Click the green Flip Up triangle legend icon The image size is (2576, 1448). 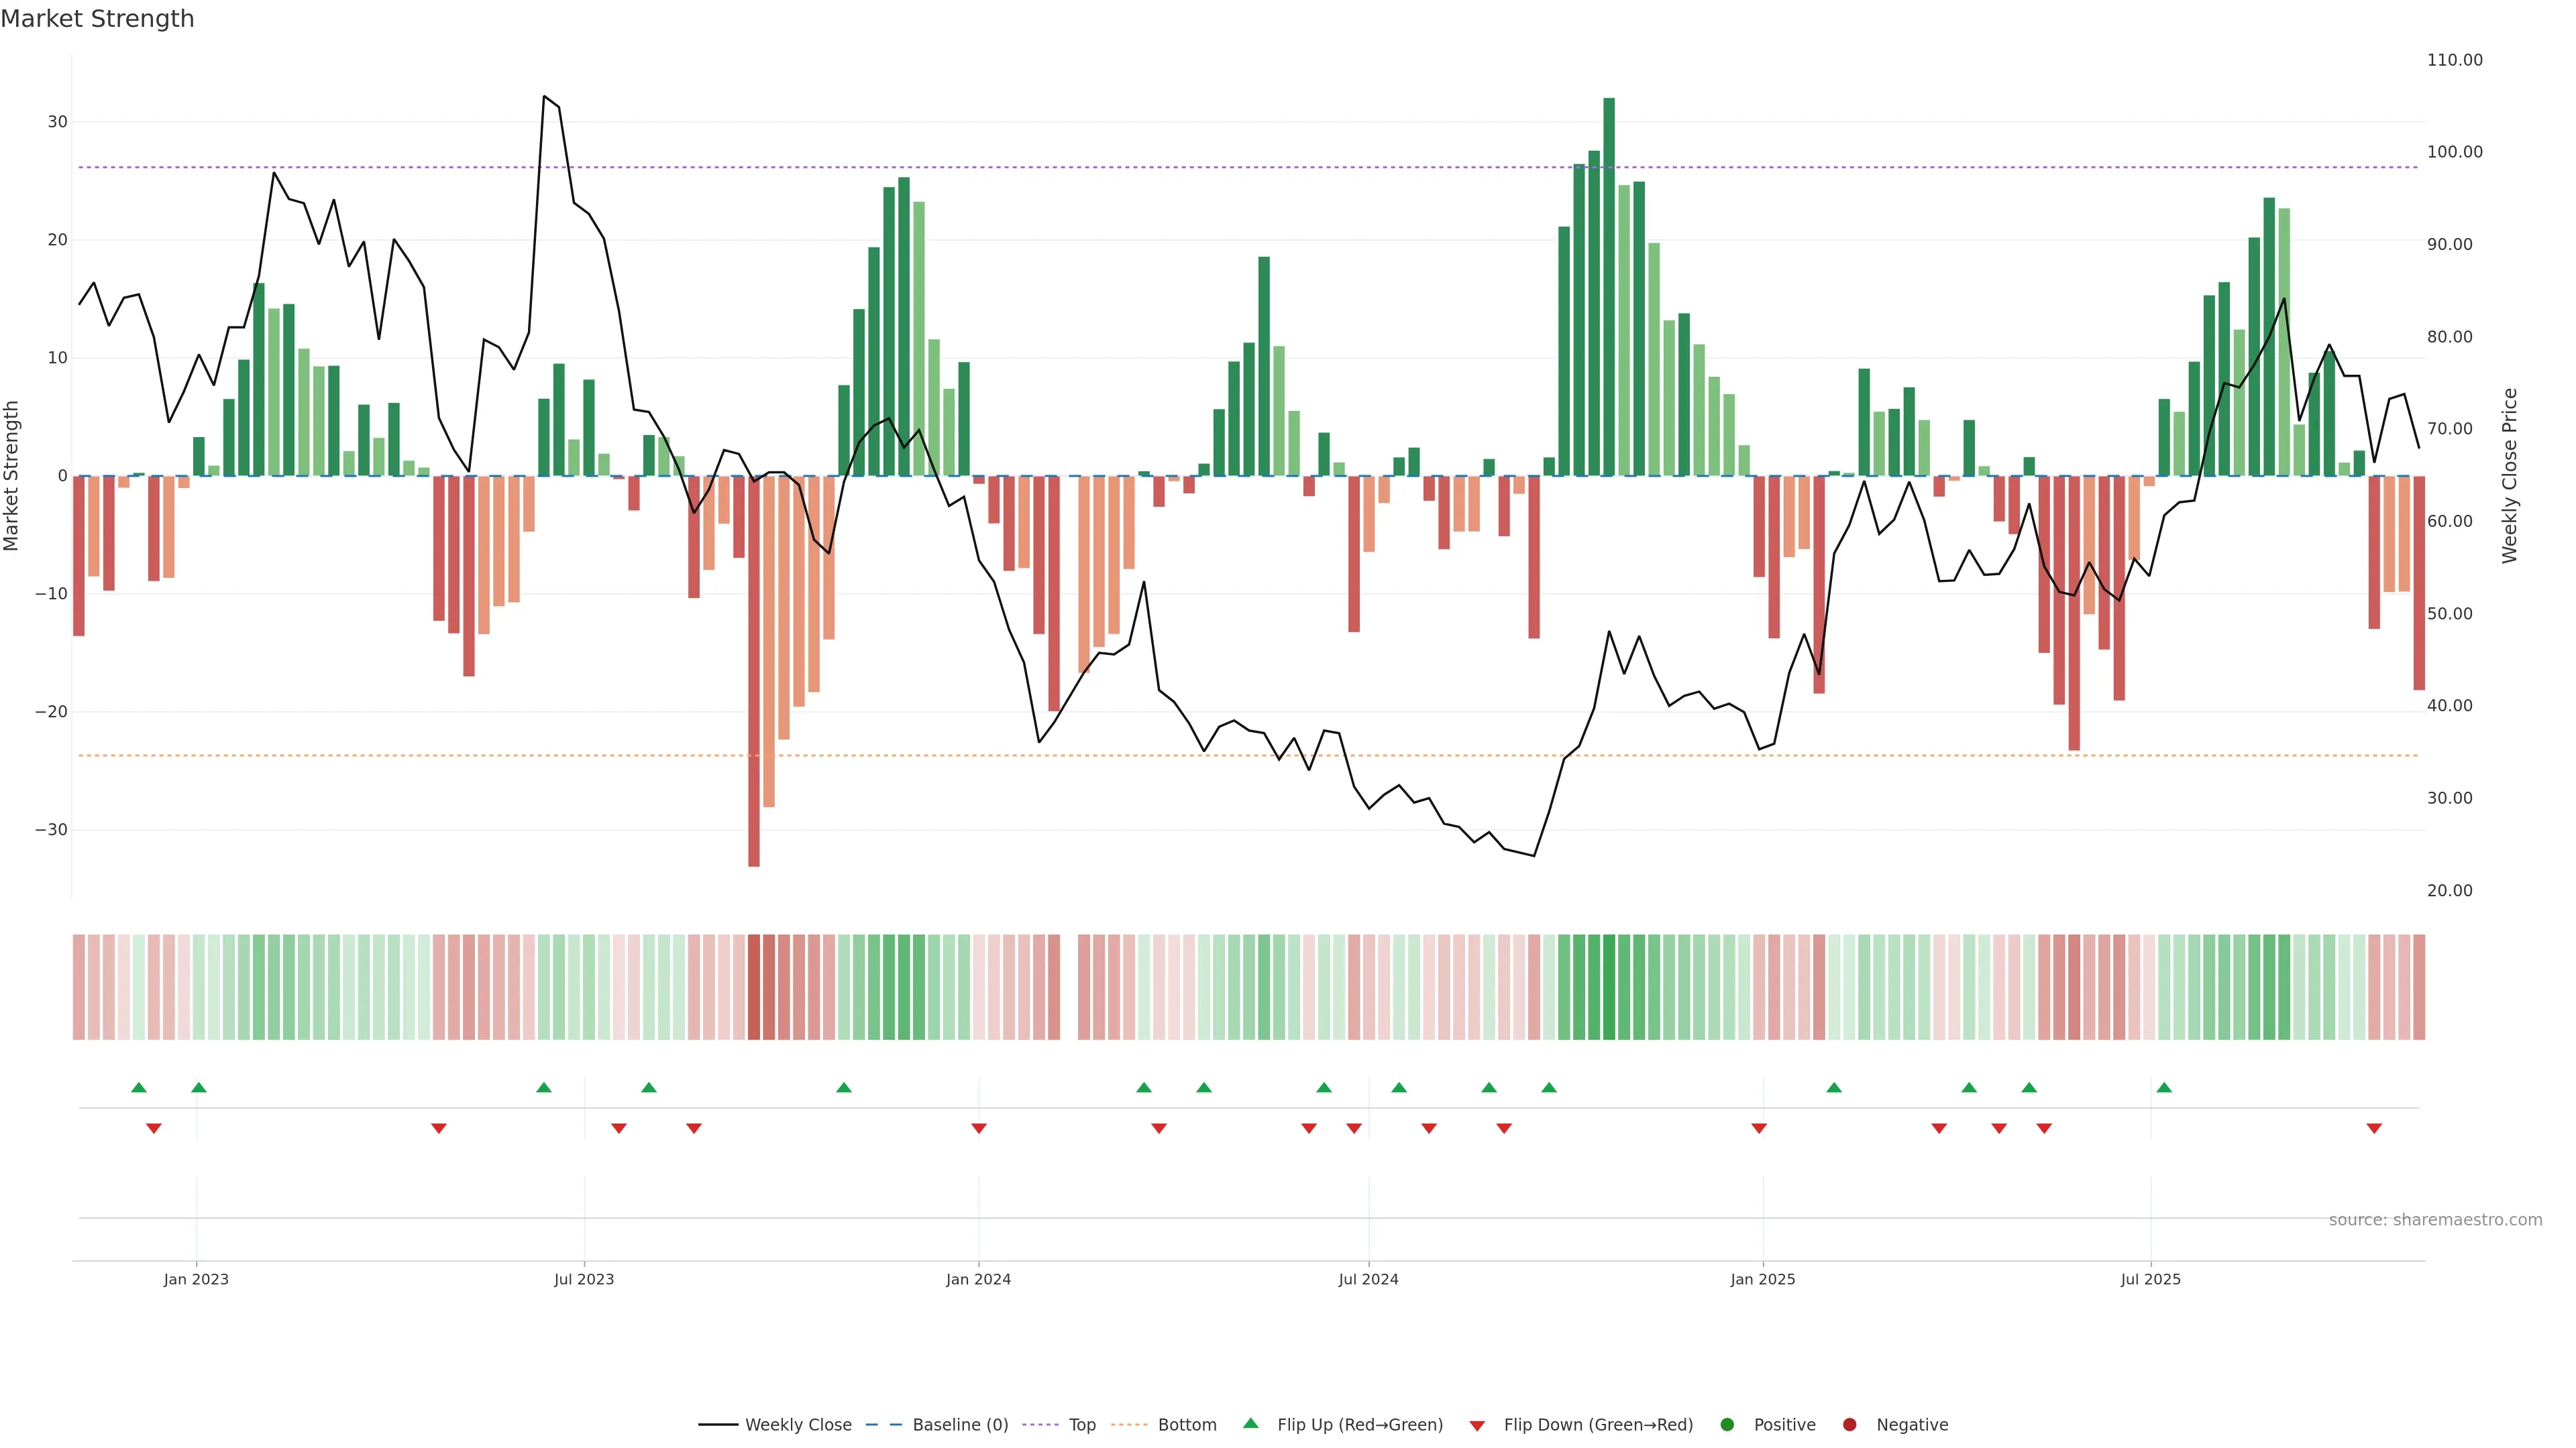point(1250,1423)
